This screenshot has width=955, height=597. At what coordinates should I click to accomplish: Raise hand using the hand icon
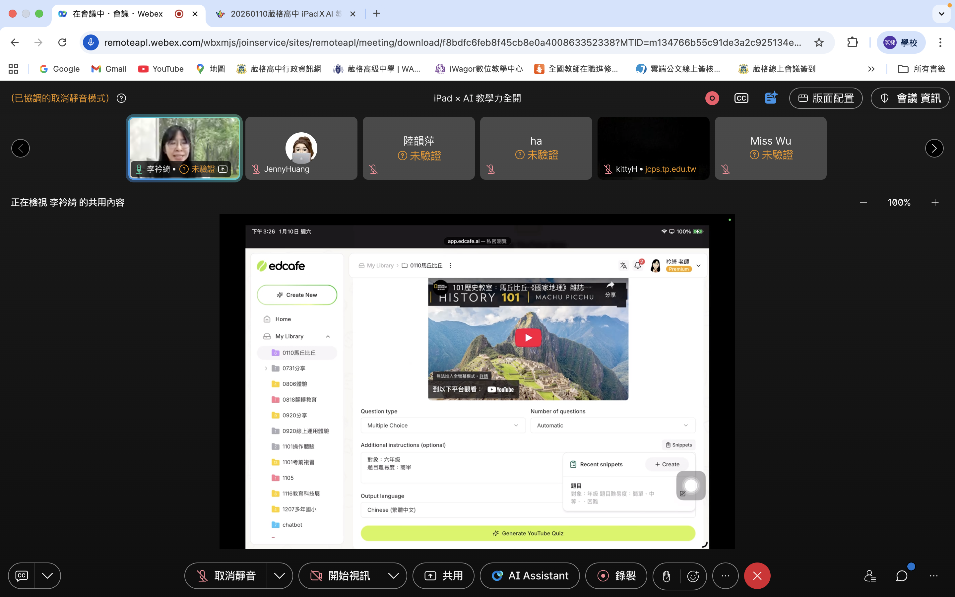pos(667,576)
